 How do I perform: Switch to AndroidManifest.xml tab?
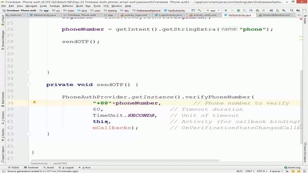click(276, 15)
